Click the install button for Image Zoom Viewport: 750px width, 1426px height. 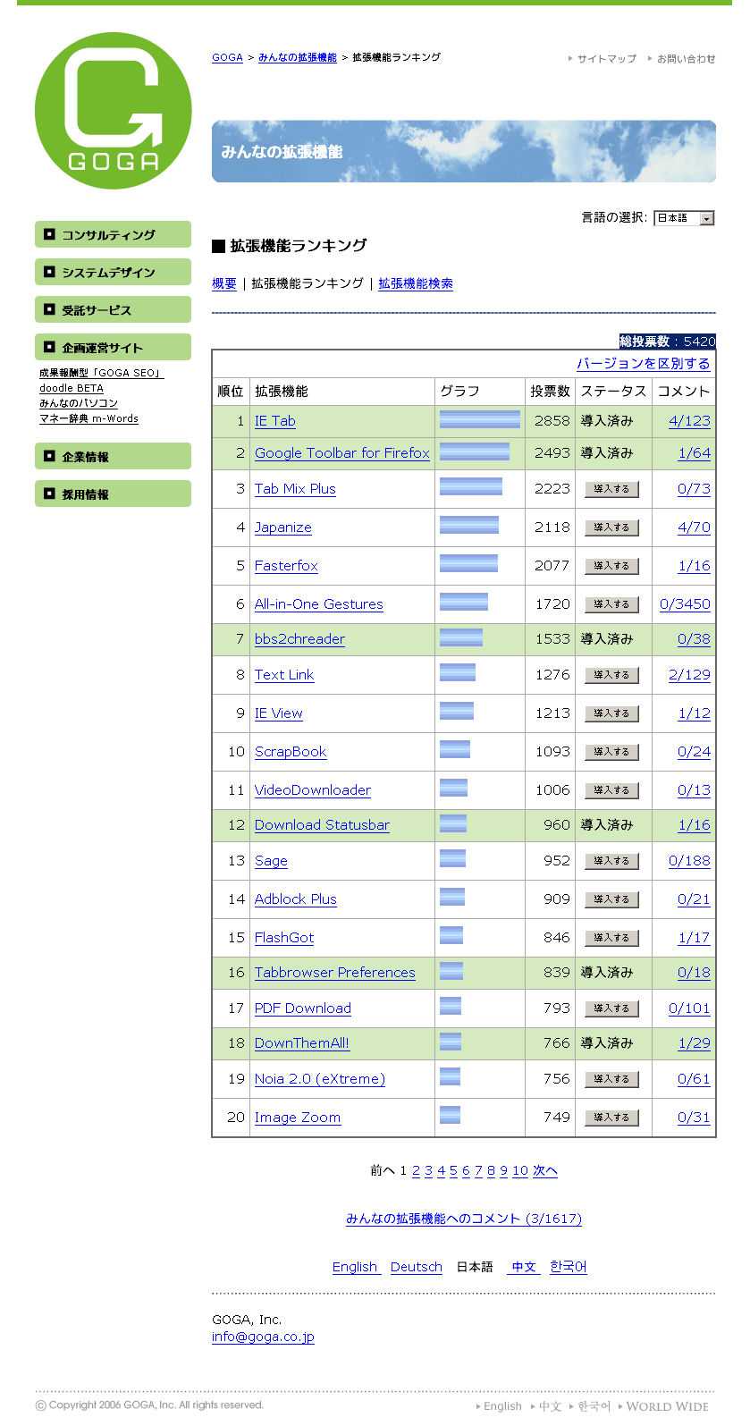coord(611,1118)
